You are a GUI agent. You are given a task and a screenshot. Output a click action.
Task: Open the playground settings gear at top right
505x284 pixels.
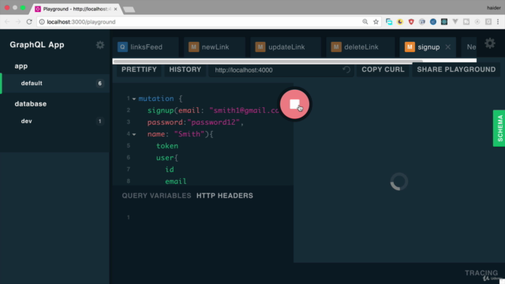(x=490, y=43)
